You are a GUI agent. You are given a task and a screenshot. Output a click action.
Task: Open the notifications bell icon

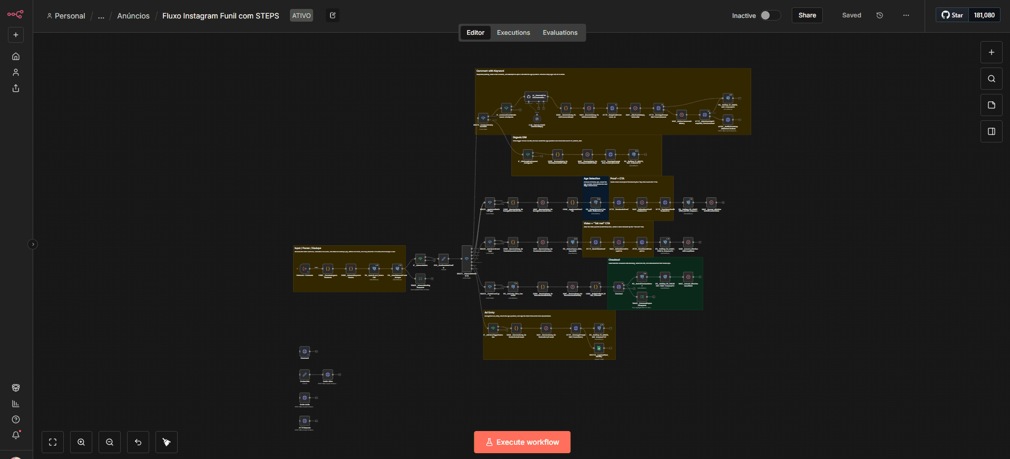pyautogui.click(x=16, y=435)
